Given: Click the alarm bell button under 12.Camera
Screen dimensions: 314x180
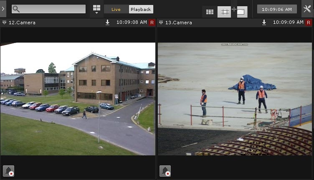Looking at the screenshot, I should point(9,171).
